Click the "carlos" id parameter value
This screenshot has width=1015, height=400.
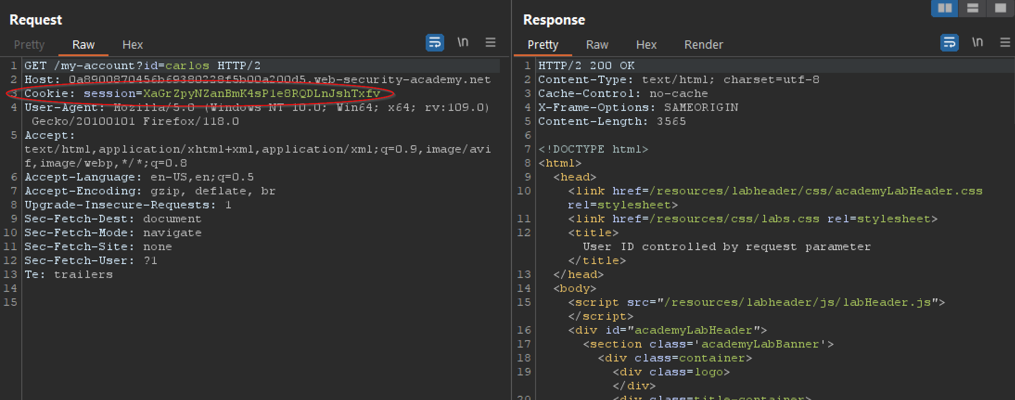tap(187, 66)
